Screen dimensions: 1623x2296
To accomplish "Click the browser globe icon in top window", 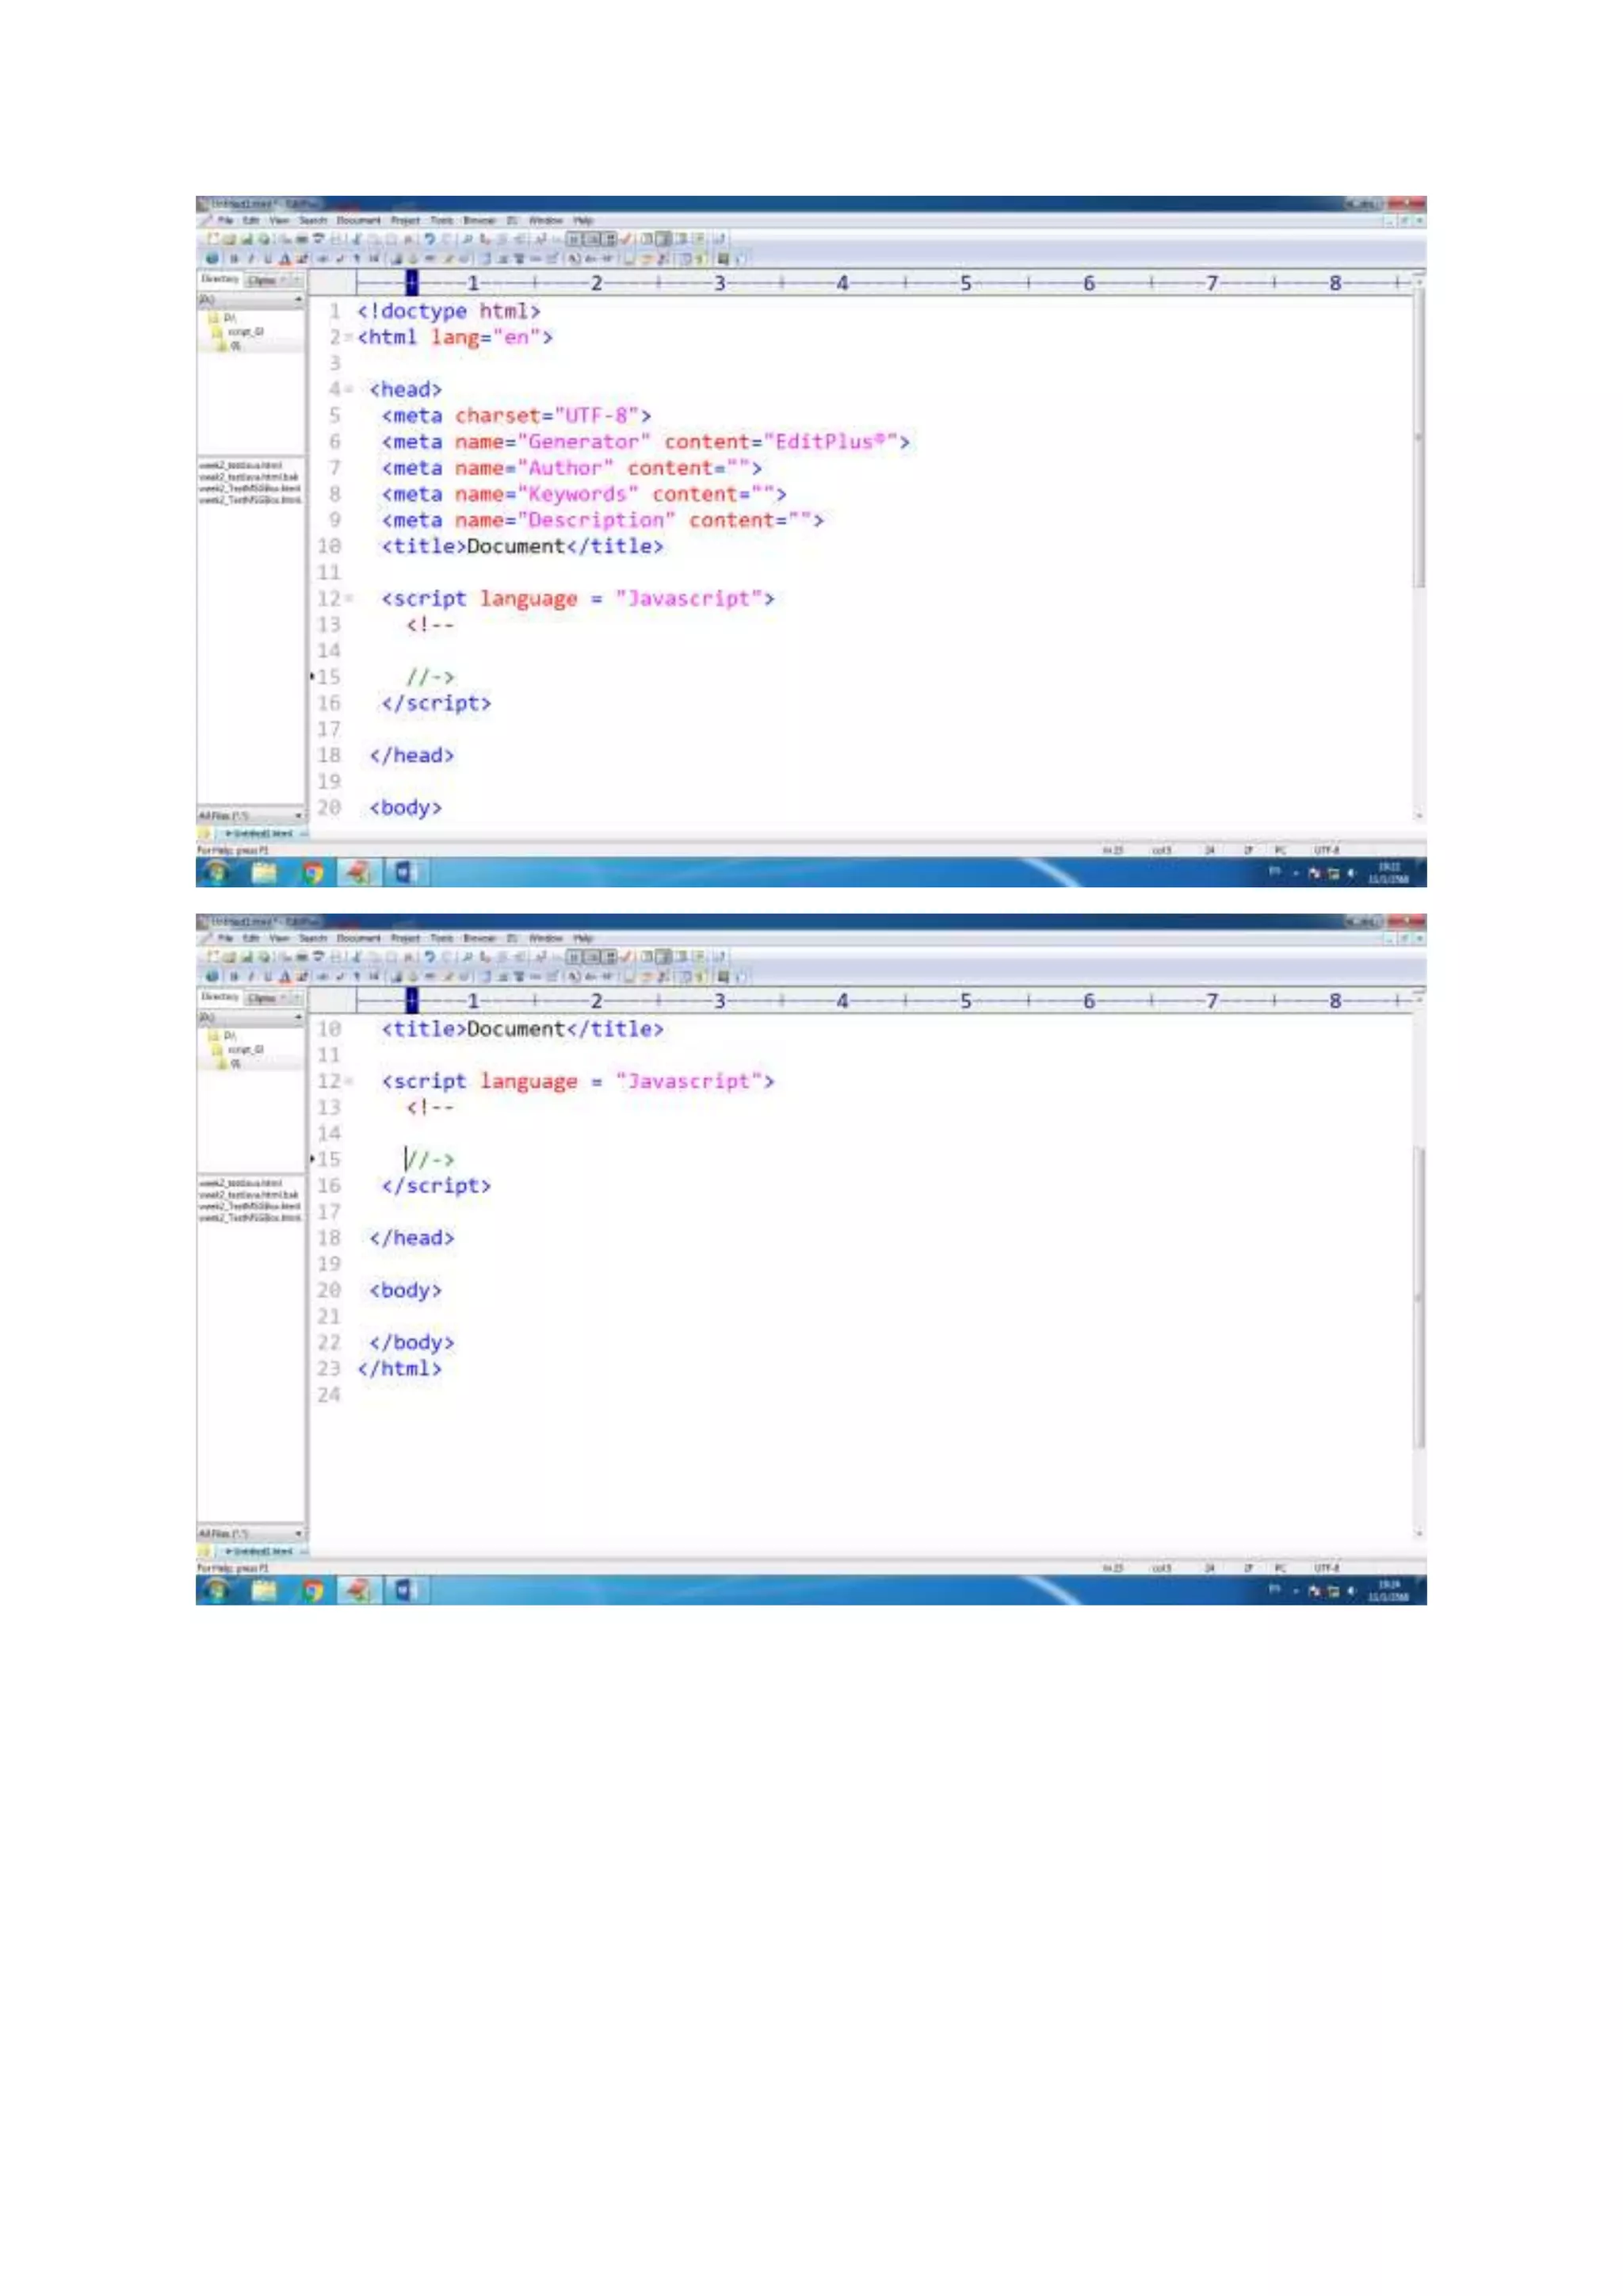I will [212, 258].
